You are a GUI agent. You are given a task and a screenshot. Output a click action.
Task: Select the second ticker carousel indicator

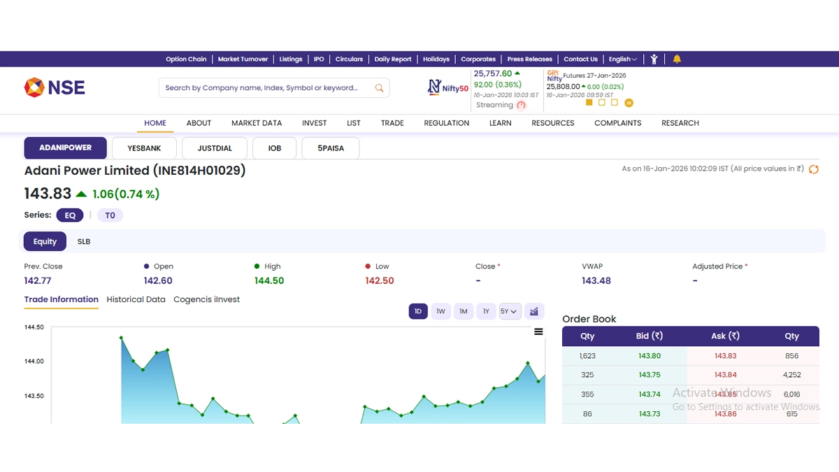[x=602, y=103]
